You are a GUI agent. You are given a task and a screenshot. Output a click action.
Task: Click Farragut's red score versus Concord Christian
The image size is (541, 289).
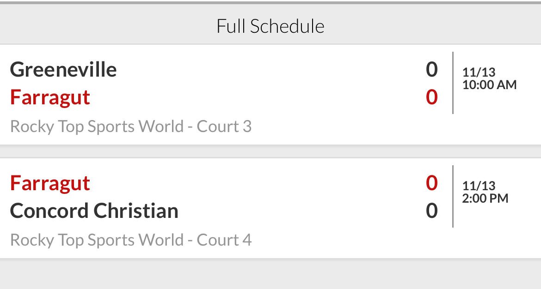431,183
